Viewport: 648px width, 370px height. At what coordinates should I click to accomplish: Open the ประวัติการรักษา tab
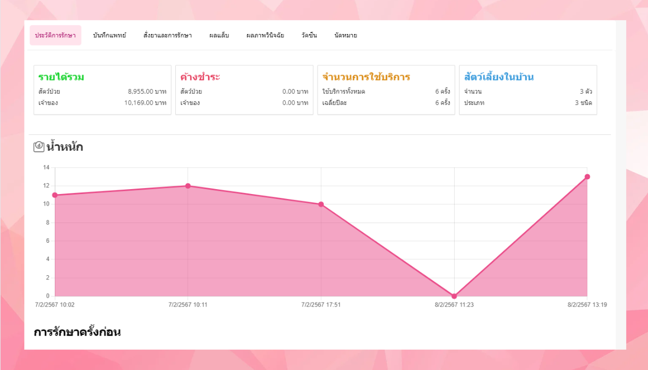point(55,36)
